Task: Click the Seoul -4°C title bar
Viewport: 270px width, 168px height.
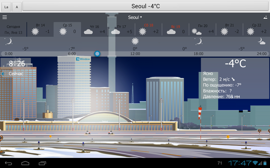Action: [x=145, y=6]
